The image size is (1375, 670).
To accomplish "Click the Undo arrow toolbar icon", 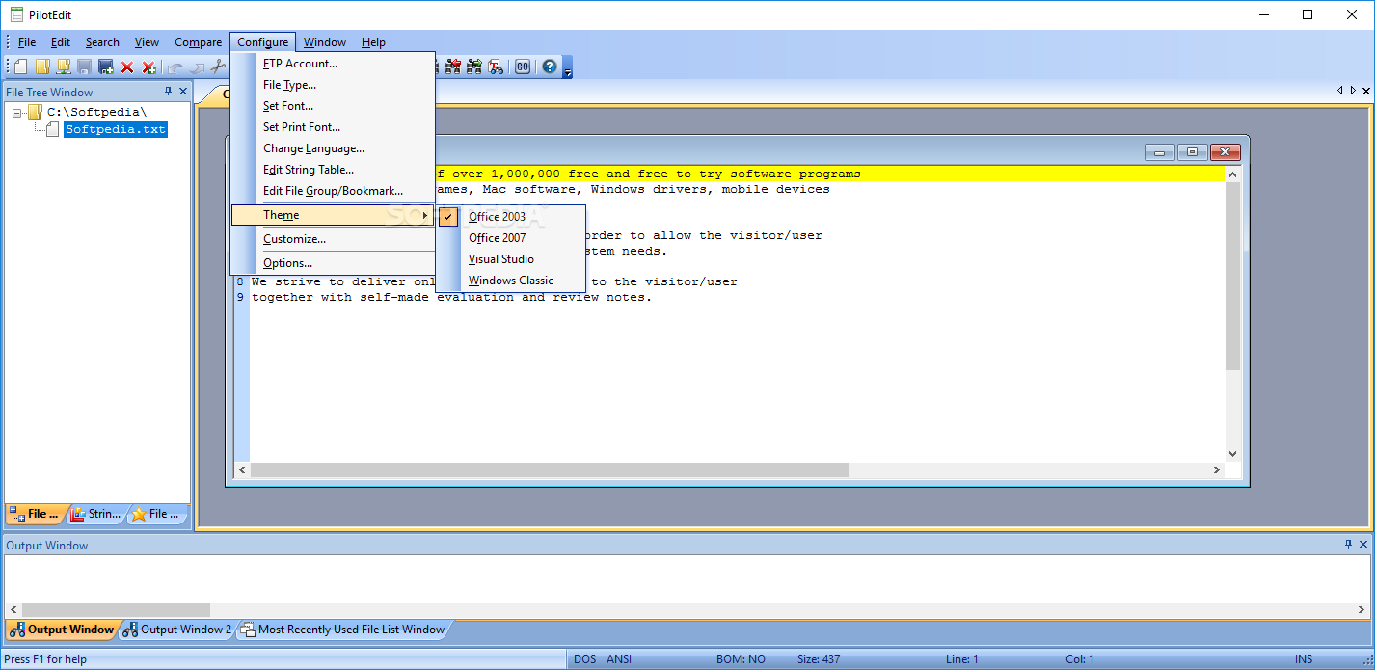I will pyautogui.click(x=175, y=67).
